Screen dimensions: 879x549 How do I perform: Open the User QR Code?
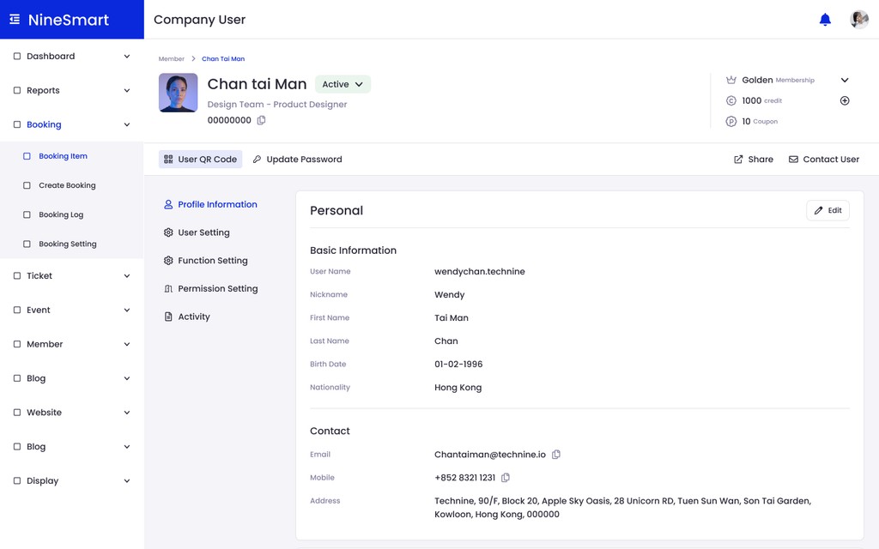click(200, 160)
